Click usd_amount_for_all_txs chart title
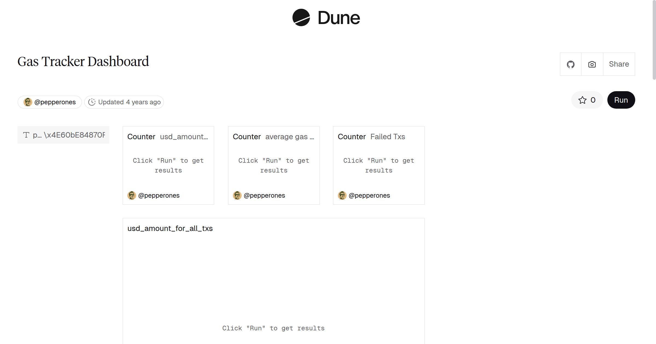 coord(170,228)
